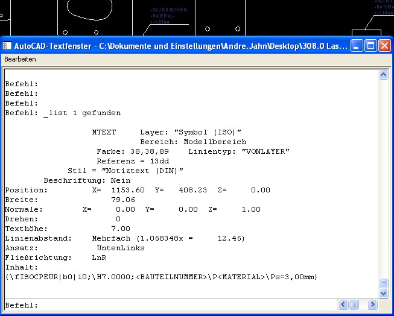This screenshot has height=316, width=394.
Task: Click the 'Farbe: 38,38,89' value
Action: tap(133, 151)
